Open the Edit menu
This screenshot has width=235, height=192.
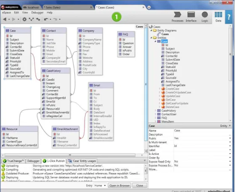(x=16, y=13)
